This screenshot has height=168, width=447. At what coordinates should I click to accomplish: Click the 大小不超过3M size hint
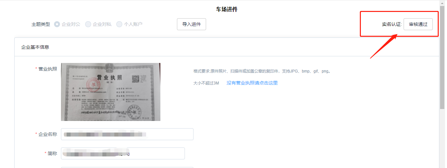[206, 83]
